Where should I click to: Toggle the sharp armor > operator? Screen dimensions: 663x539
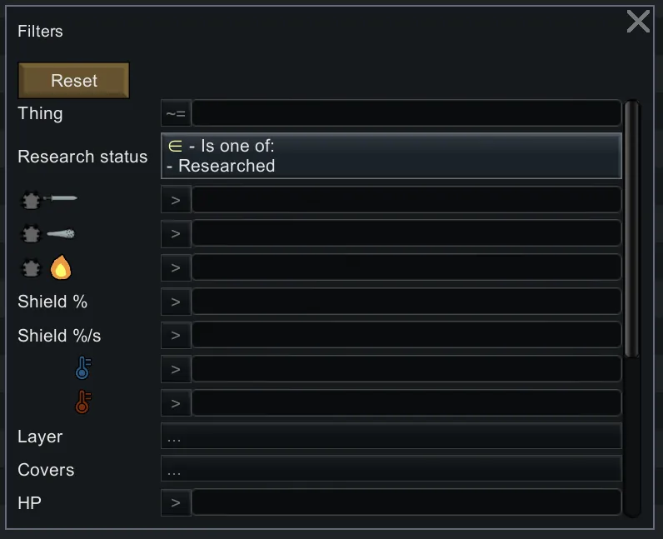click(x=176, y=200)
